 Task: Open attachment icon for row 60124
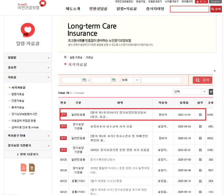point(200,170)
